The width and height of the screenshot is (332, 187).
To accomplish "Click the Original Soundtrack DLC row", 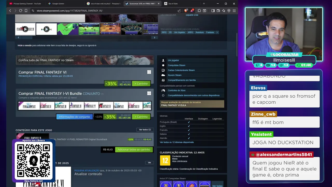I will 85,139.
